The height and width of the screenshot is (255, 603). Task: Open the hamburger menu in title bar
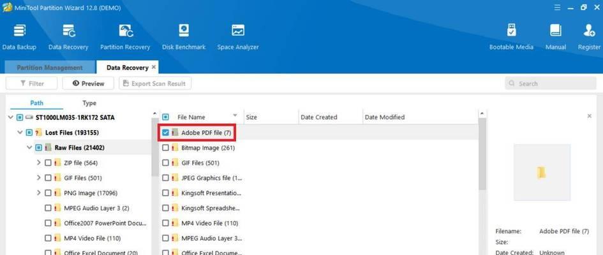pos(558,7)
